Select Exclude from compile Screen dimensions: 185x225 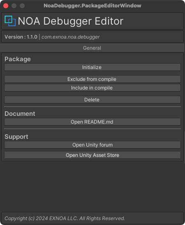pos(92,79)
